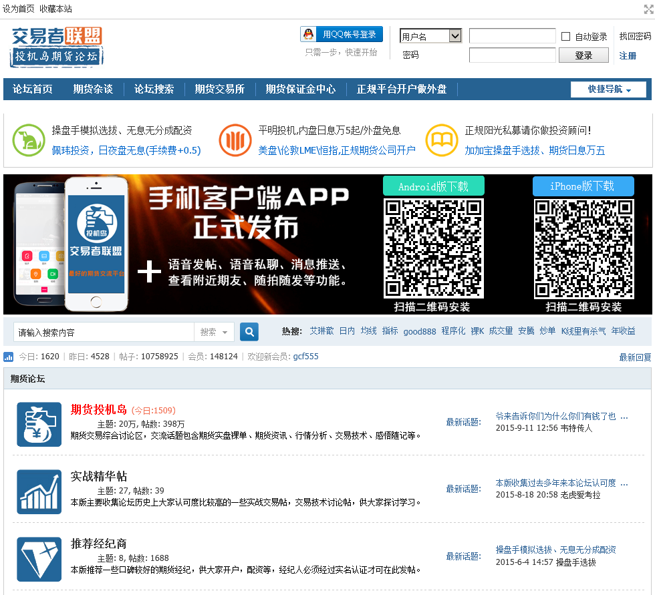The image size is (655, 595).
Task: Click the blue magnifier search button
Action: coord(249,332)
